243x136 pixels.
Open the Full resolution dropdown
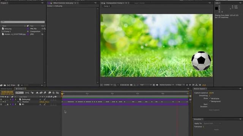pos(146,85)
